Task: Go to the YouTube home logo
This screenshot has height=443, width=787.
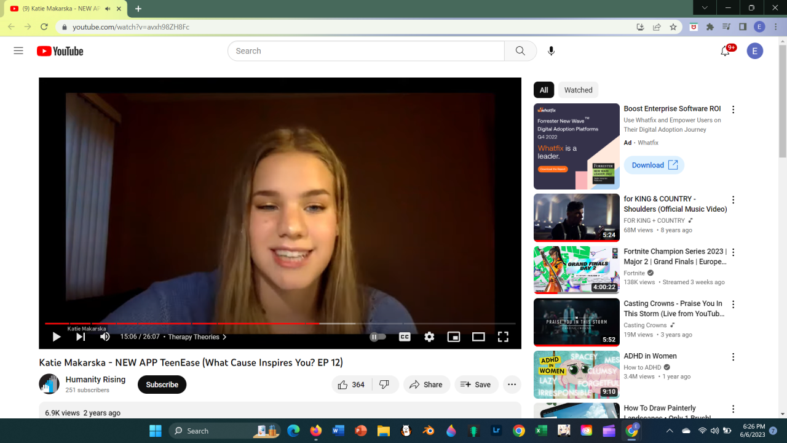Action: (60, 51)
